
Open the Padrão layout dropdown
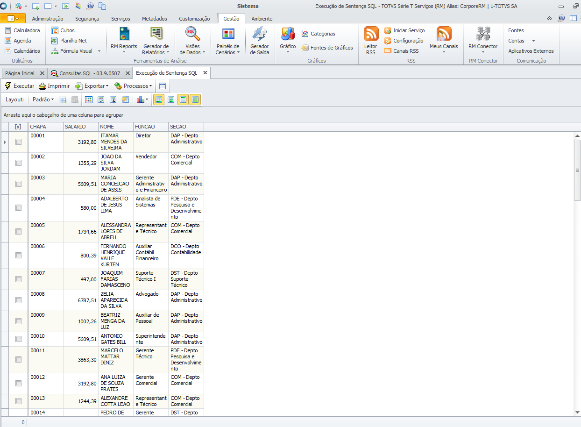point(43,100)
